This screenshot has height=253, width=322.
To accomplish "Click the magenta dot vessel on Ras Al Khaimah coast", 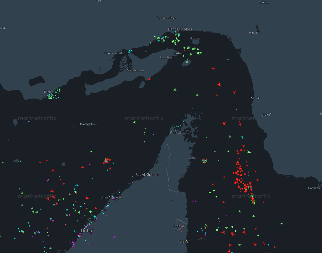I will point(132,183).
